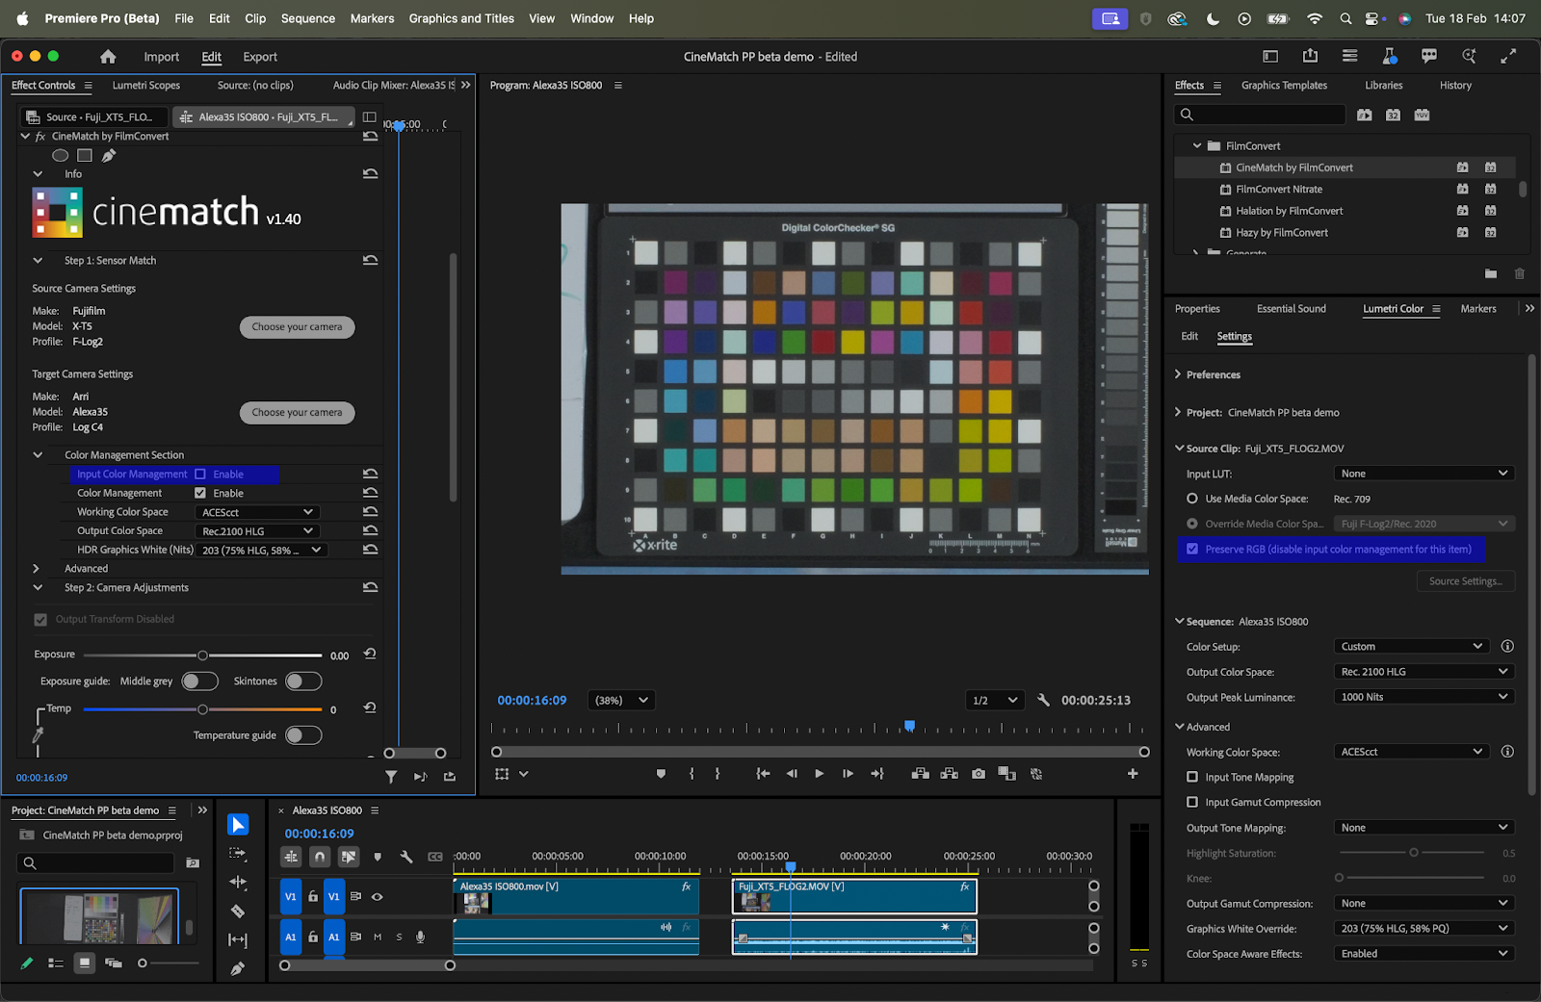Toggle V1 track output eye icon

(378, 897)
